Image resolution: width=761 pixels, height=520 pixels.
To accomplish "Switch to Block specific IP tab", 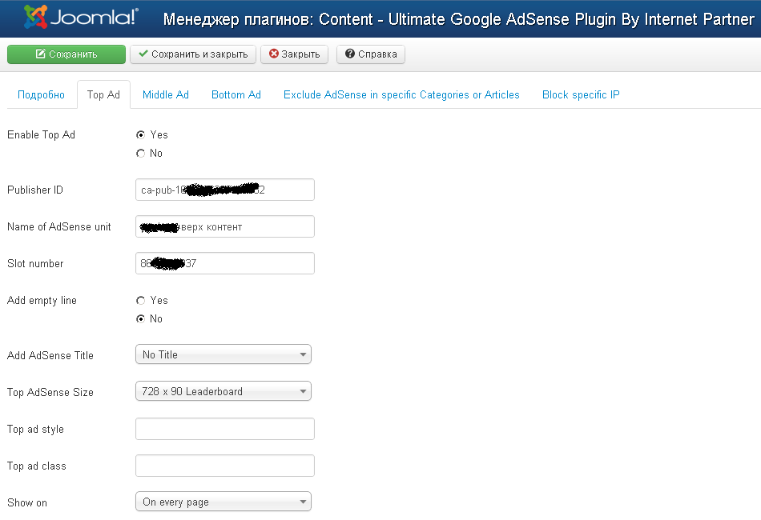I will click(x=581, y=94).
